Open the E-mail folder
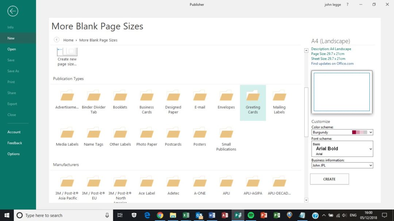 (x=200, y=100)
